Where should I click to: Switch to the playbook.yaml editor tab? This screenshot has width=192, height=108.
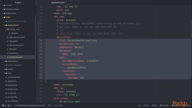58,2
